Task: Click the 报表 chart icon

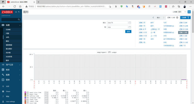Action: pyautogui.click(x=3, y=70)
